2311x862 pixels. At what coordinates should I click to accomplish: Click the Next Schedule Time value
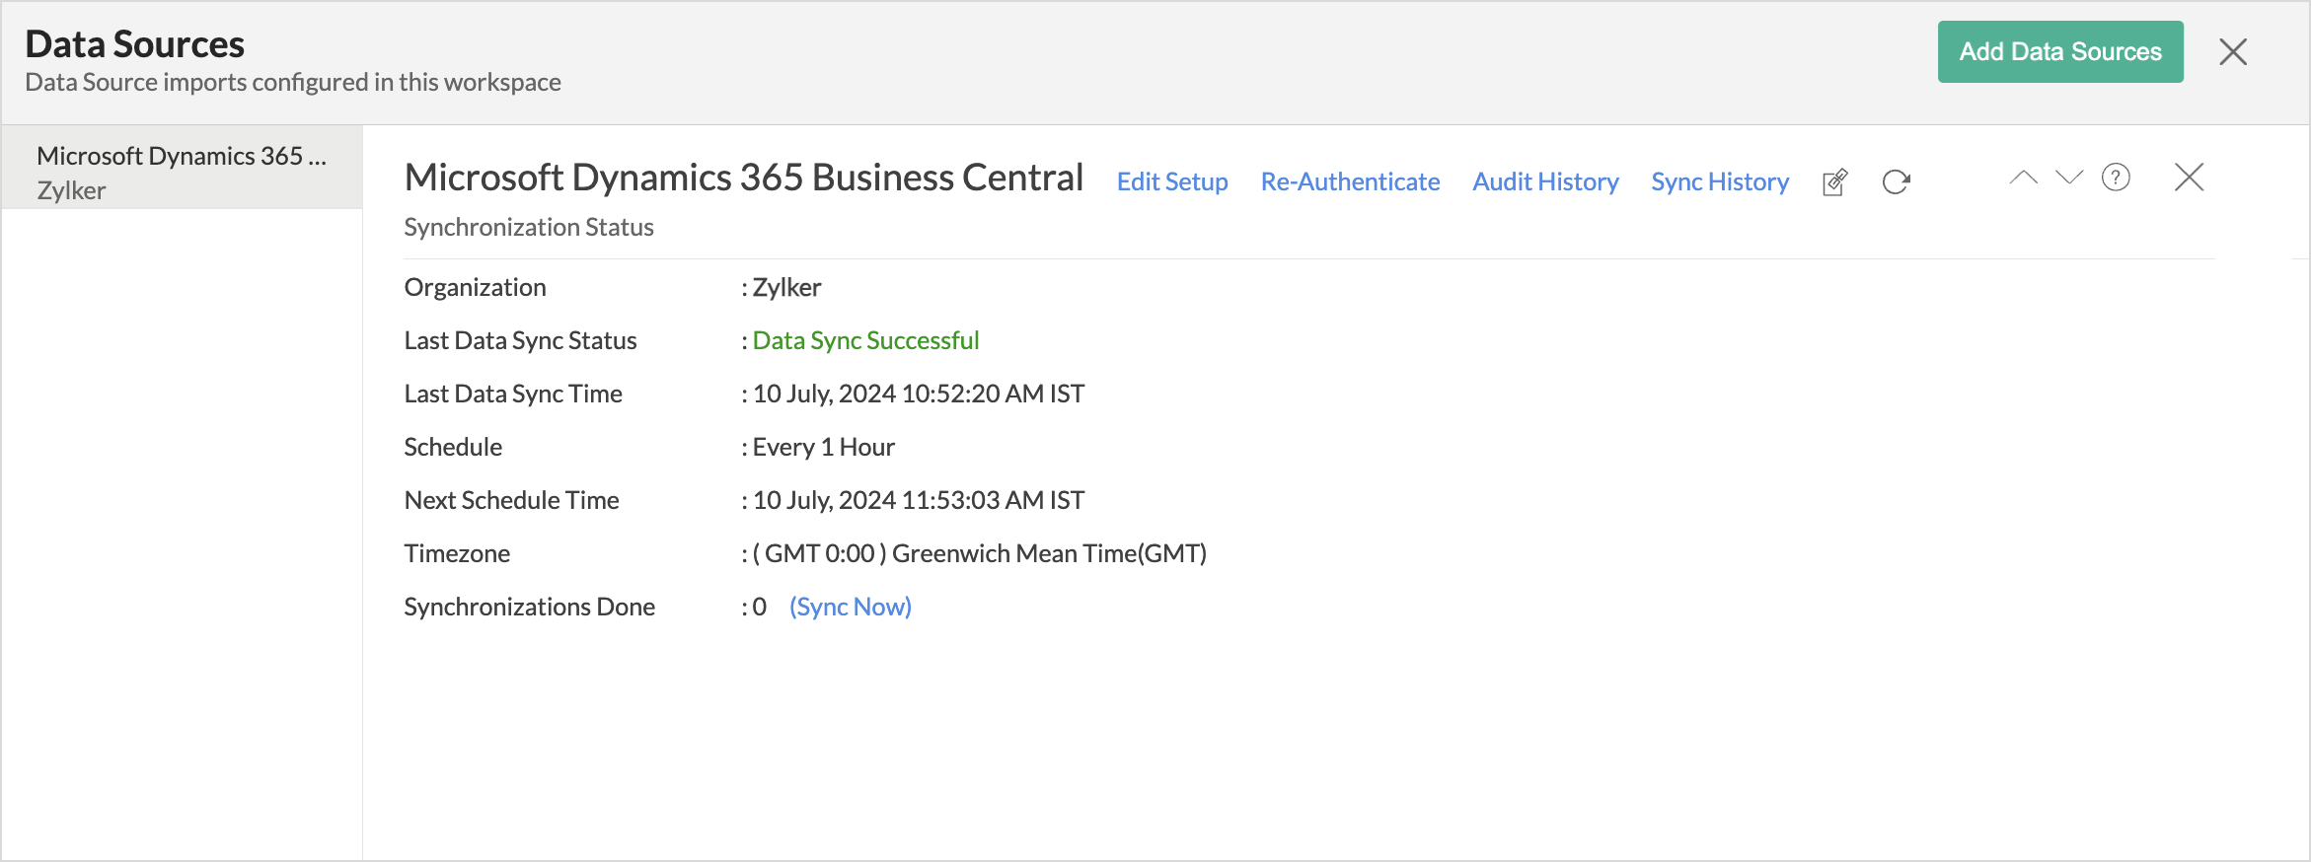[x=918, y=500]
